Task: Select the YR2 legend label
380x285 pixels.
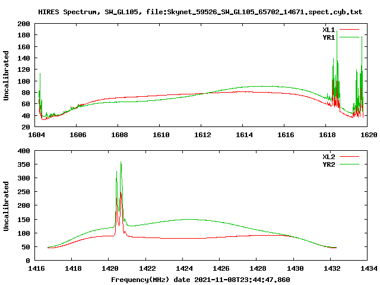Action: 328,164
